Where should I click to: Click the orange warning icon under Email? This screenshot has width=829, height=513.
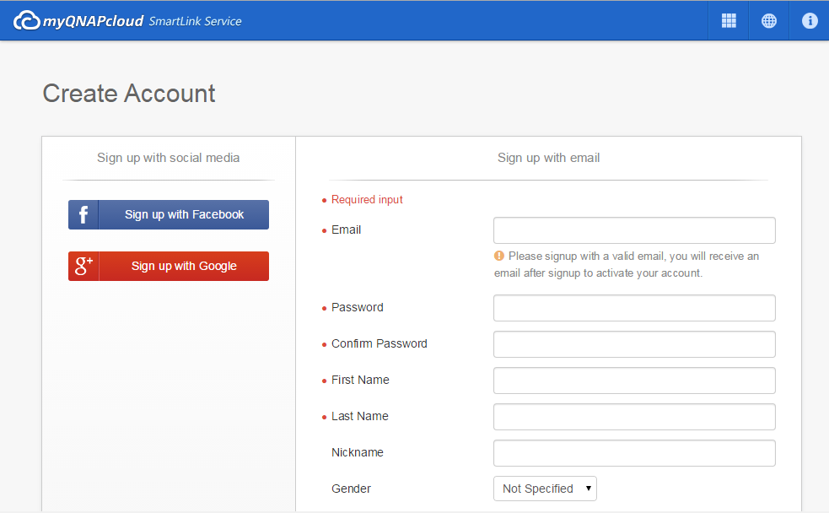click(x=499, y=256)
